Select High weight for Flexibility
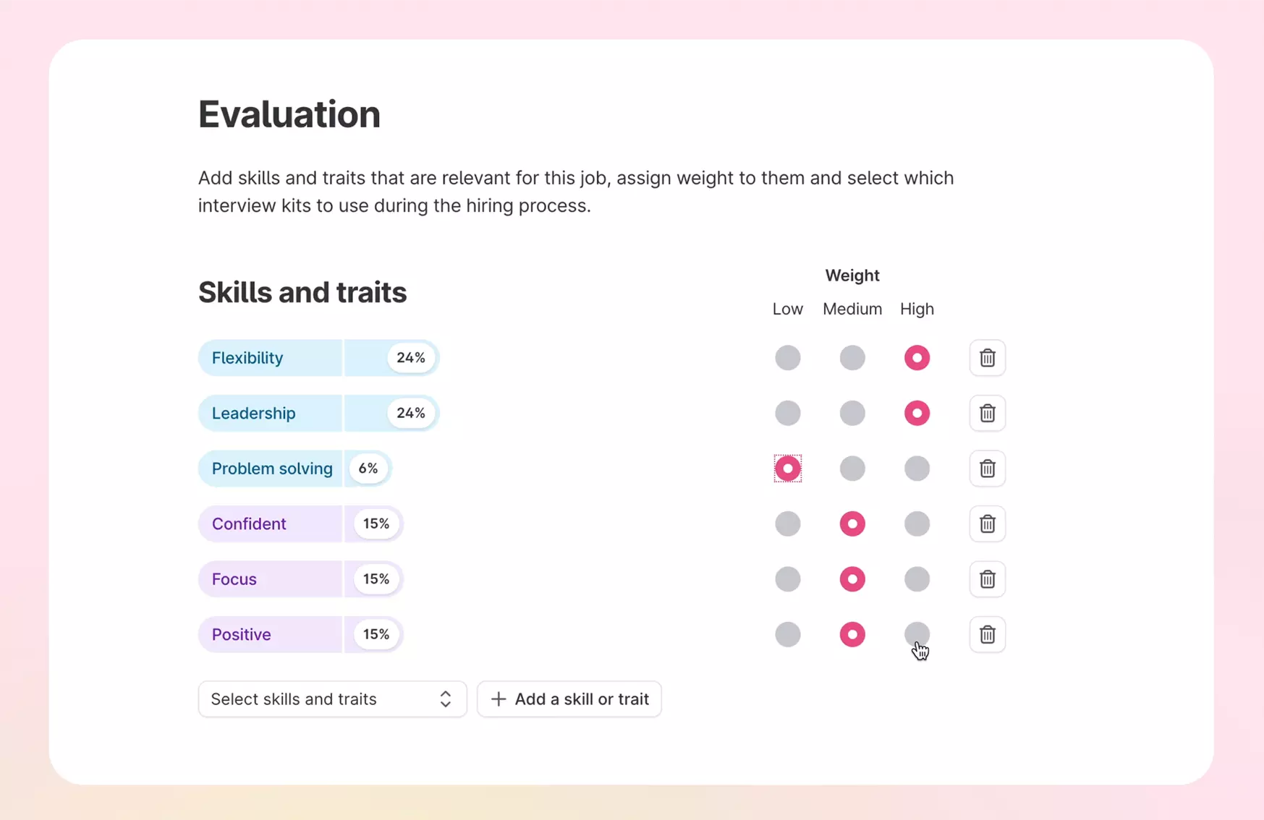The height and width of the screenshot is (820, 1264). click(x=917, y=358)
